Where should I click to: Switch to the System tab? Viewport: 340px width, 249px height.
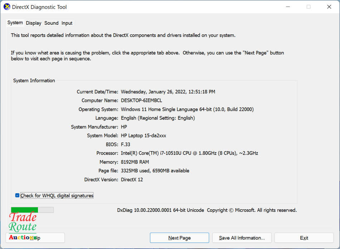click(15, 23)
